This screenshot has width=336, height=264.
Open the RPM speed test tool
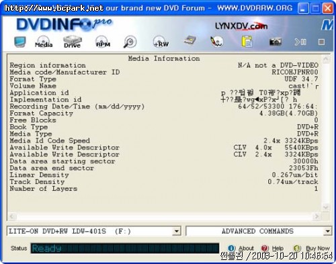(x=103, y=42)
